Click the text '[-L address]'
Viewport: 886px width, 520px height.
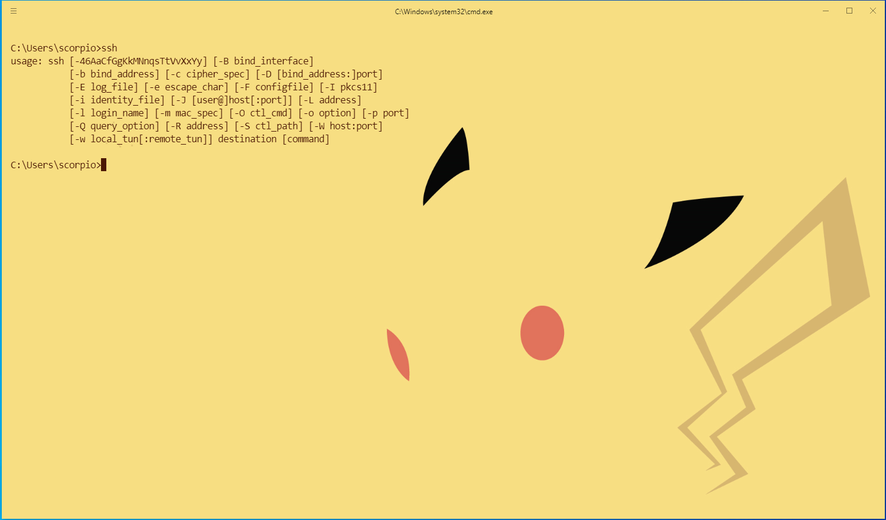(330, 100)
